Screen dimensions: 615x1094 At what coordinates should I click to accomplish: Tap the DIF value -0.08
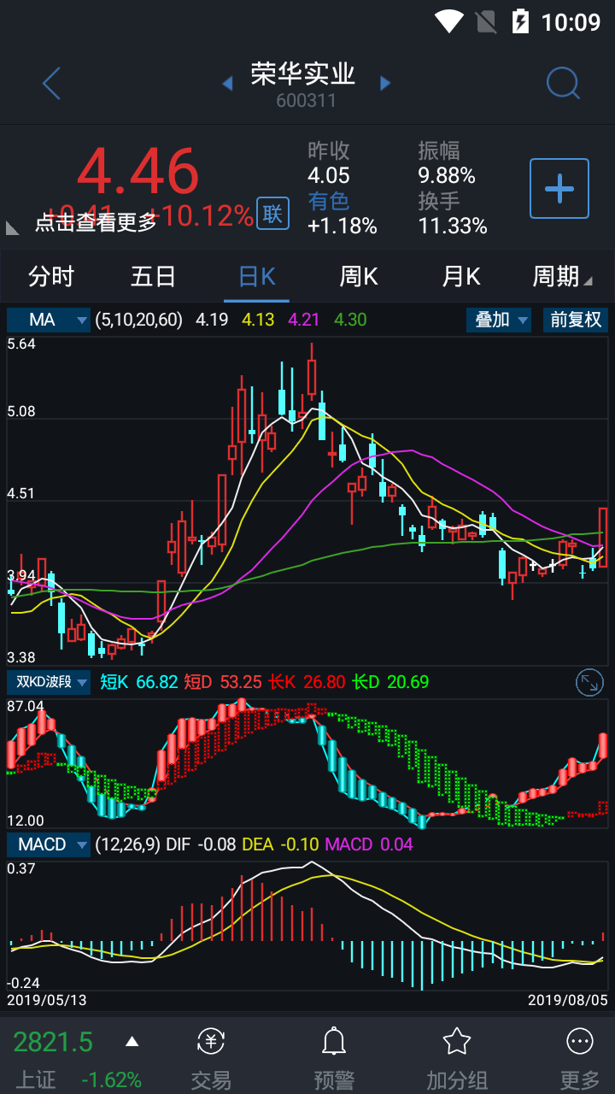[x=217, y=844]
